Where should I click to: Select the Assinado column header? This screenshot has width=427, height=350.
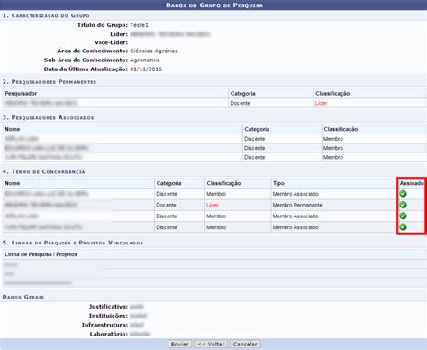[x=412, y=183]
